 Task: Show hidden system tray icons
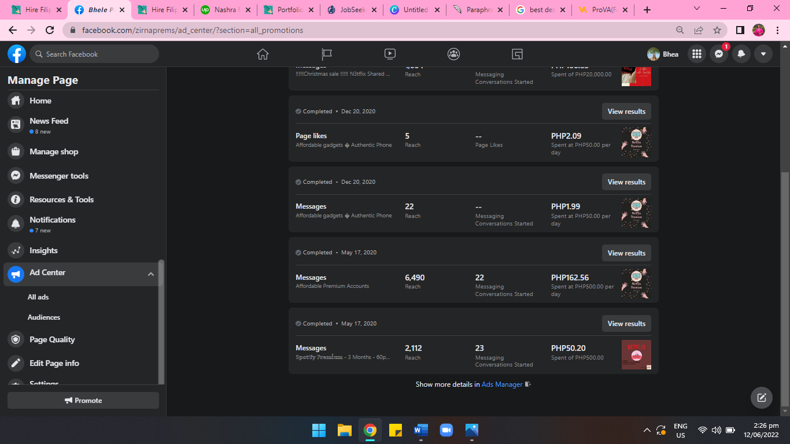pyautogui.click(x=647, y=430)
